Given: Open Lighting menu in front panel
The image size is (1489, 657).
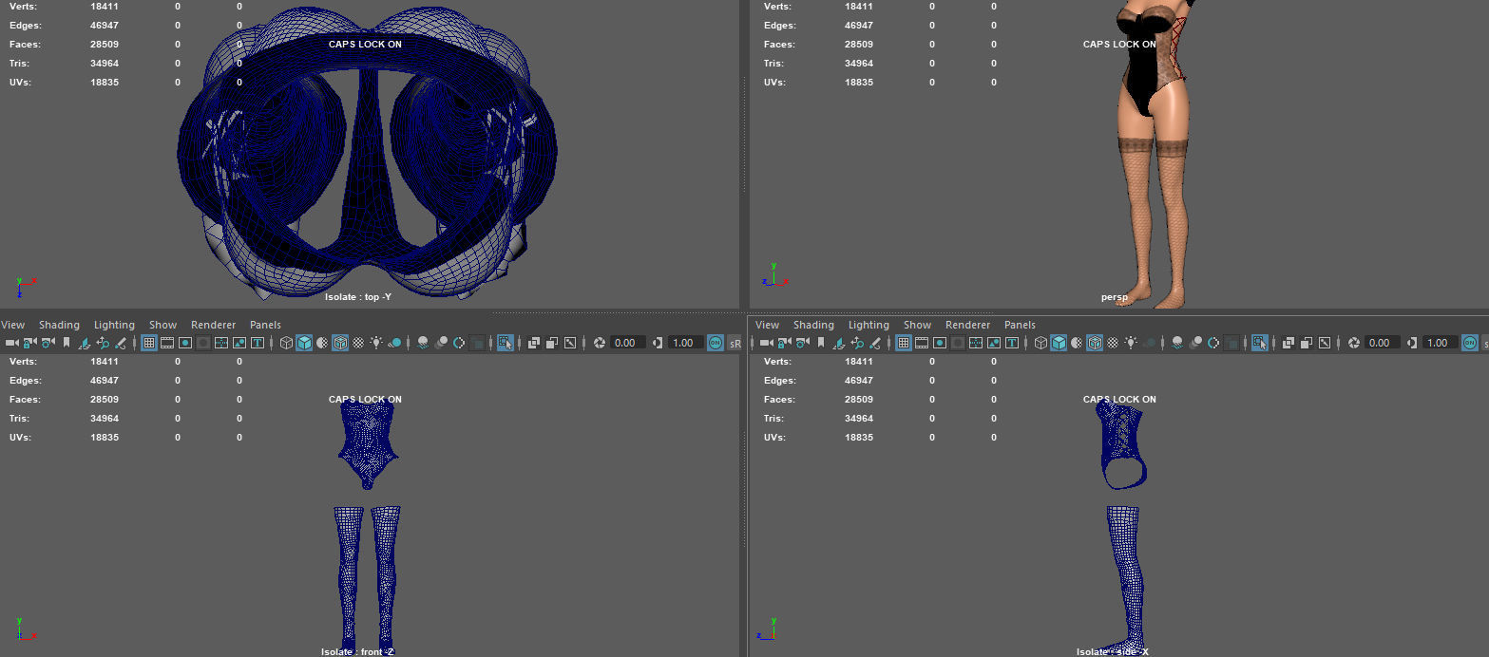Looking at the screenshot, I should click(x=114, y=325).
